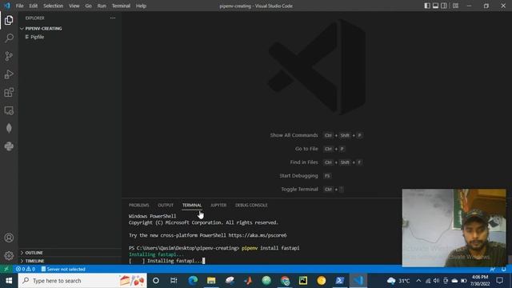Click Server not selected status item
The image size is (512, 288).
pos(63,269)
